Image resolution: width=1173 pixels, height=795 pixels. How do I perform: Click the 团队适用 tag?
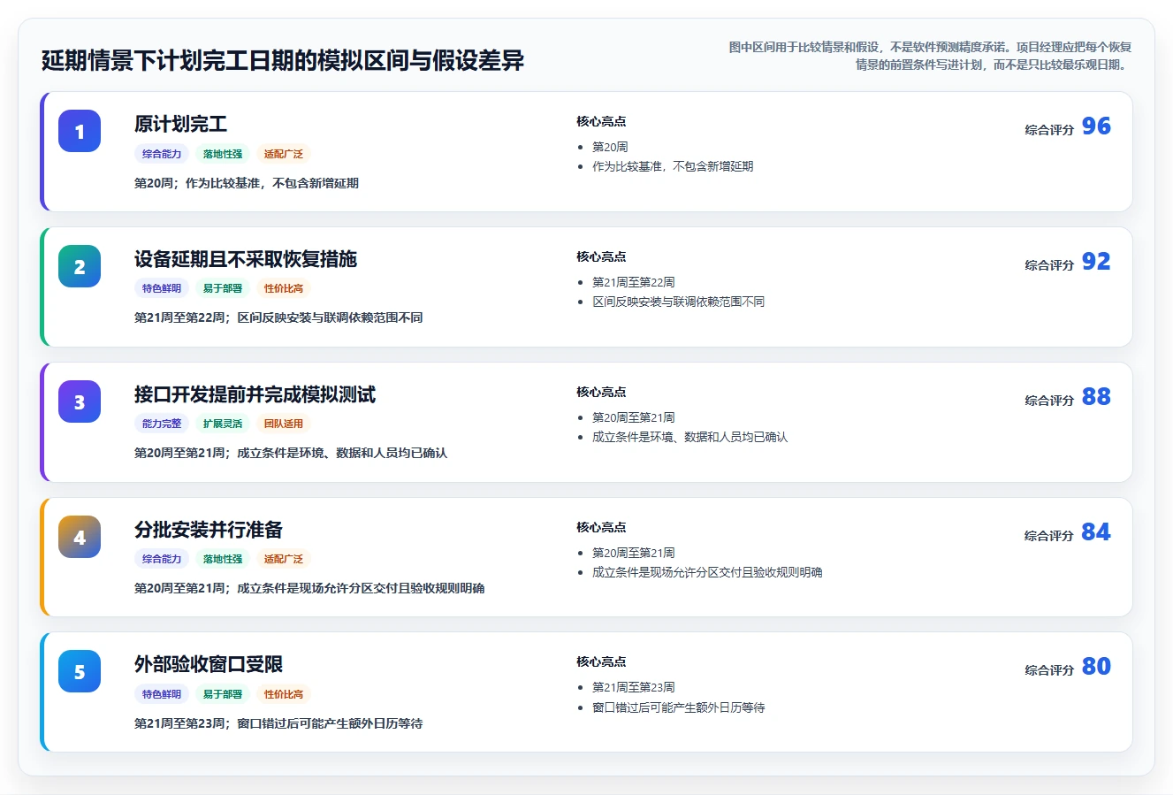click(x=284, y=424)
